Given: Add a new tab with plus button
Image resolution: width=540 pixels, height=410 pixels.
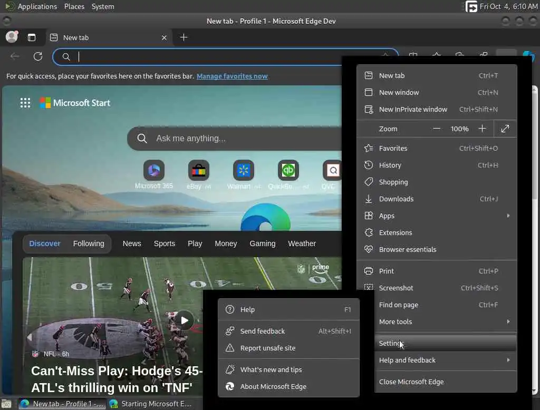Looking at the screenshot, I should 184,37.
